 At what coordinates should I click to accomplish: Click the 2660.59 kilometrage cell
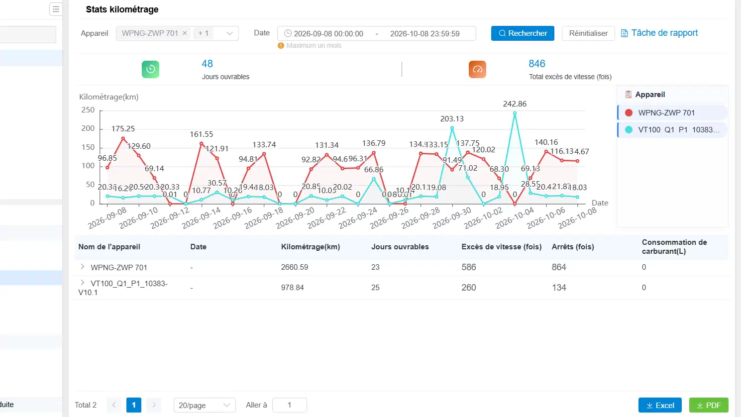pos(295,267)
